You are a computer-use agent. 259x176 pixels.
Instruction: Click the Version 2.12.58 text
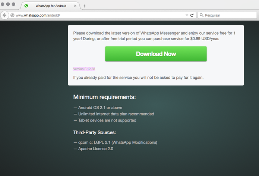(x=84, y=69)
